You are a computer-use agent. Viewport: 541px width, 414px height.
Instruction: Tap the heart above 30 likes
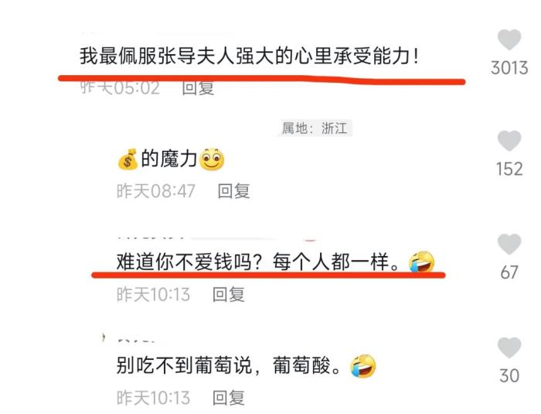pos(509,347)
